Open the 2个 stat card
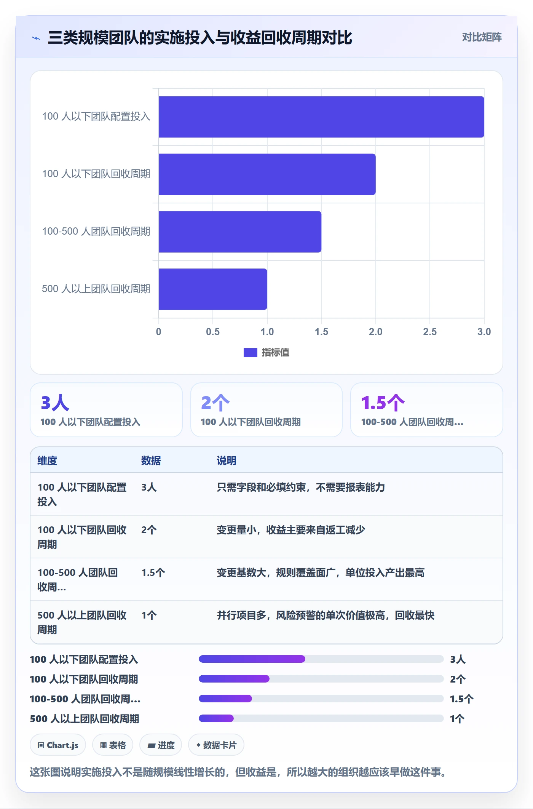533x809 pixels. click(x=266, y=410)
